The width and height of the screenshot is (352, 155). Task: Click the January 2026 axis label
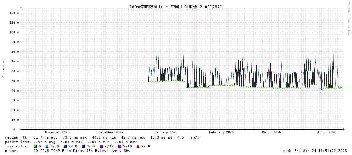click(x=166, y=132)
